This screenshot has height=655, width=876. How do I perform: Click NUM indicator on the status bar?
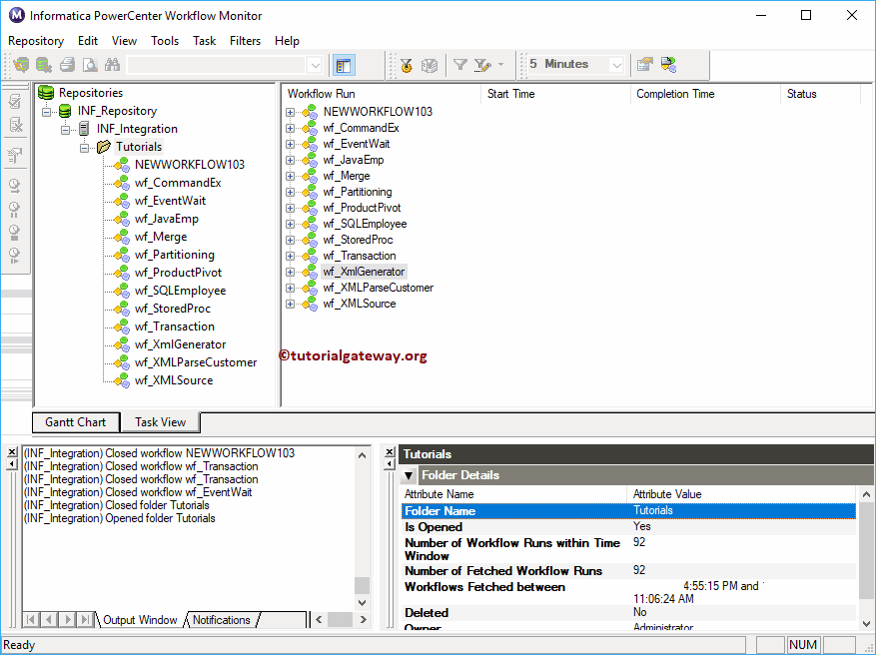tap(802, 644)
